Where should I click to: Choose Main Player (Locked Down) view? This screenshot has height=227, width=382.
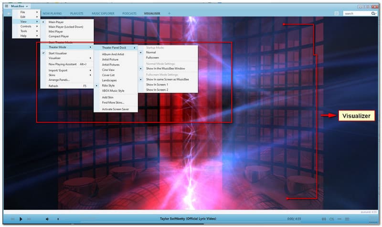click(67, 27)
